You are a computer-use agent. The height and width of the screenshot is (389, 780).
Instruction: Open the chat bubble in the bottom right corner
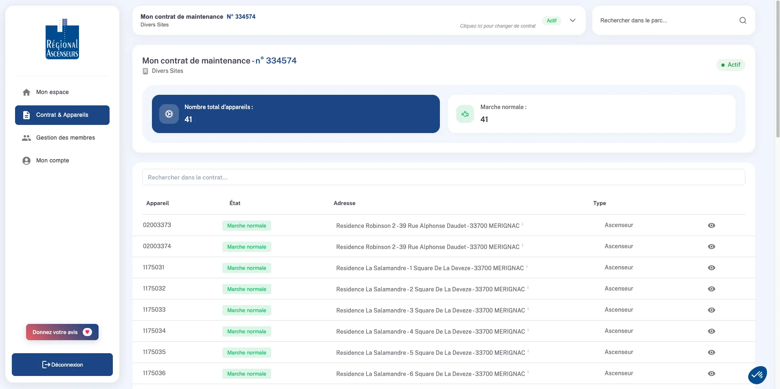(757, 375)
